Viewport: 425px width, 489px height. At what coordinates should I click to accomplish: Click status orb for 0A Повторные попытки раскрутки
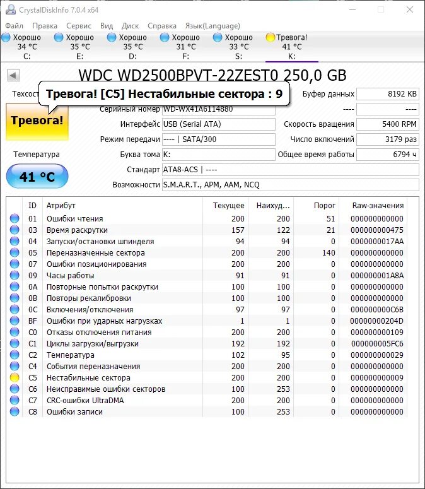[x=15, y=286]
